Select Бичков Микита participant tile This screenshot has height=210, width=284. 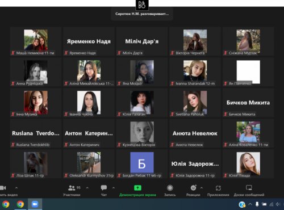click(x=248, y=103)
